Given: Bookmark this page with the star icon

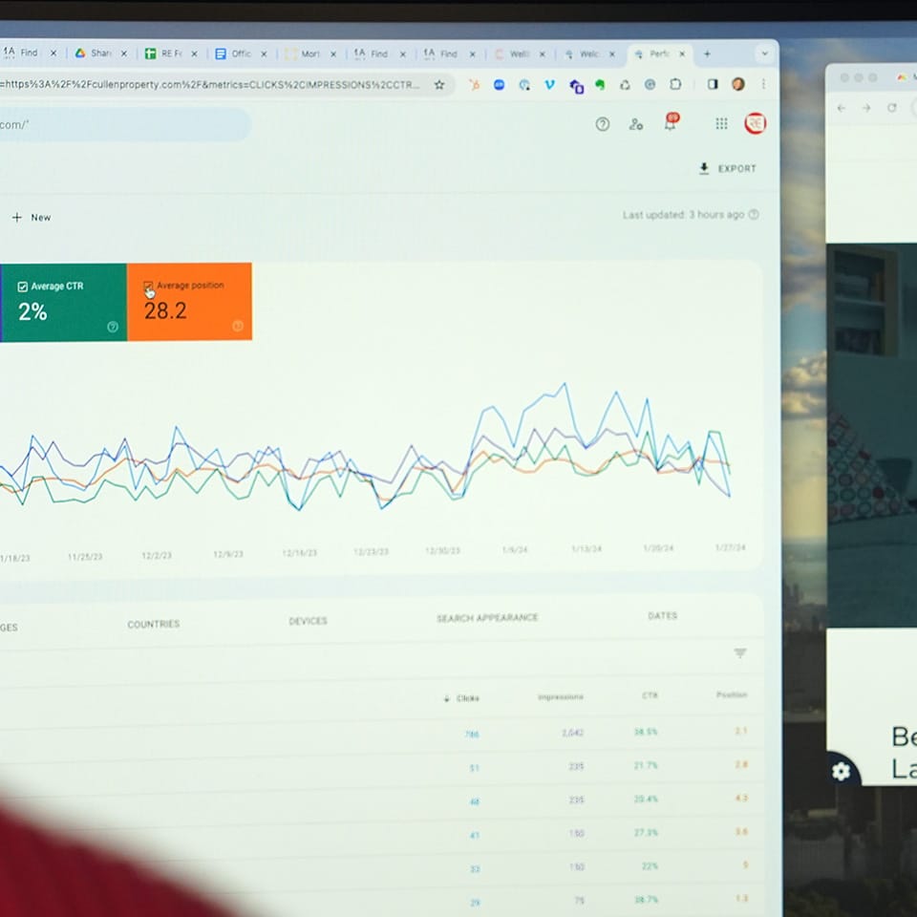Looking at the screenshot, I should click(x=439, y=85).
